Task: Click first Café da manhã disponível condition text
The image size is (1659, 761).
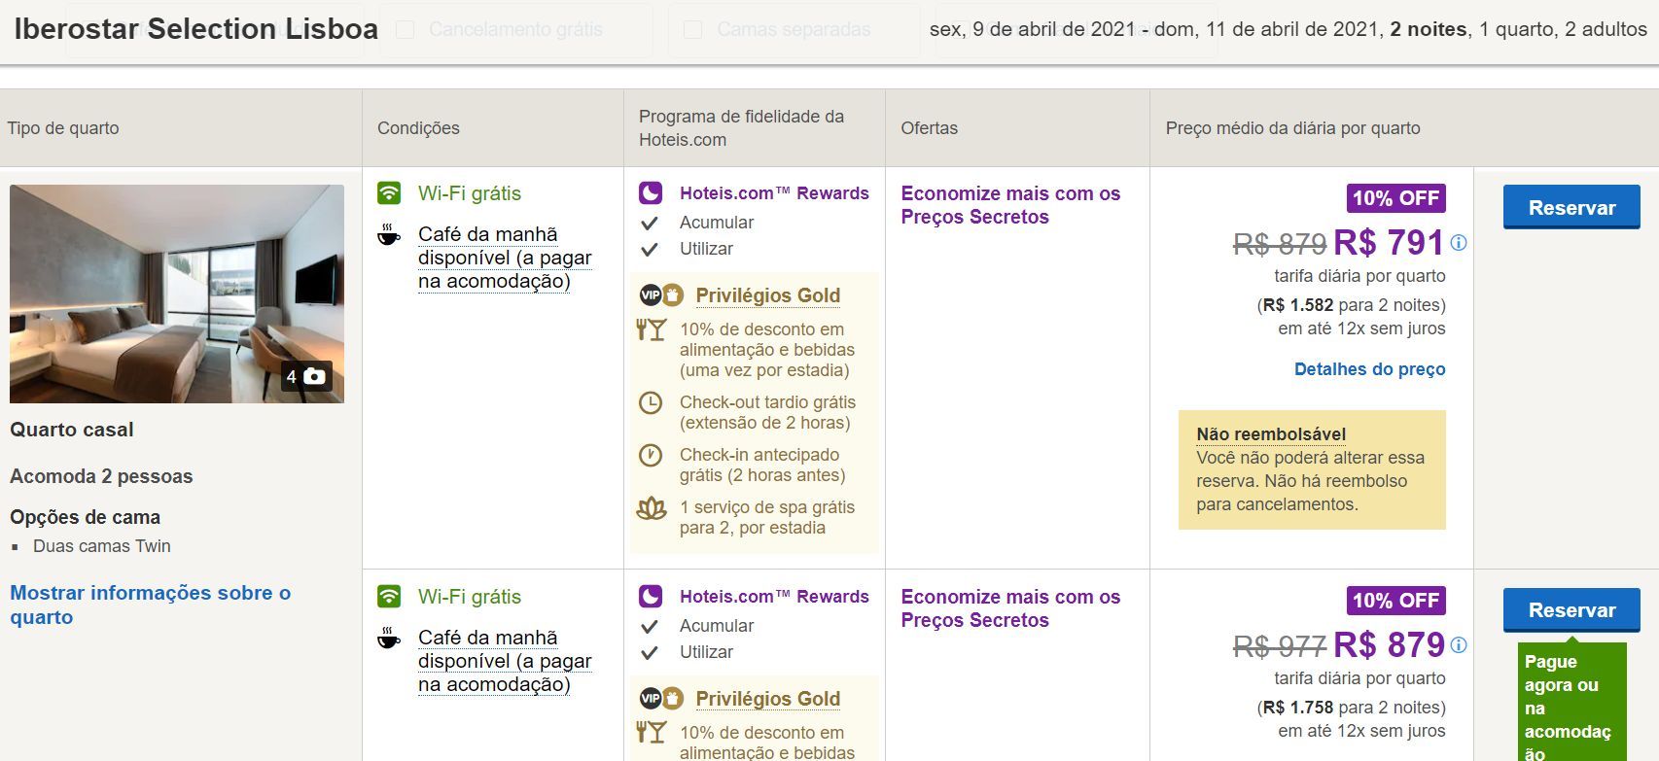Action: (x=505, y=258)
